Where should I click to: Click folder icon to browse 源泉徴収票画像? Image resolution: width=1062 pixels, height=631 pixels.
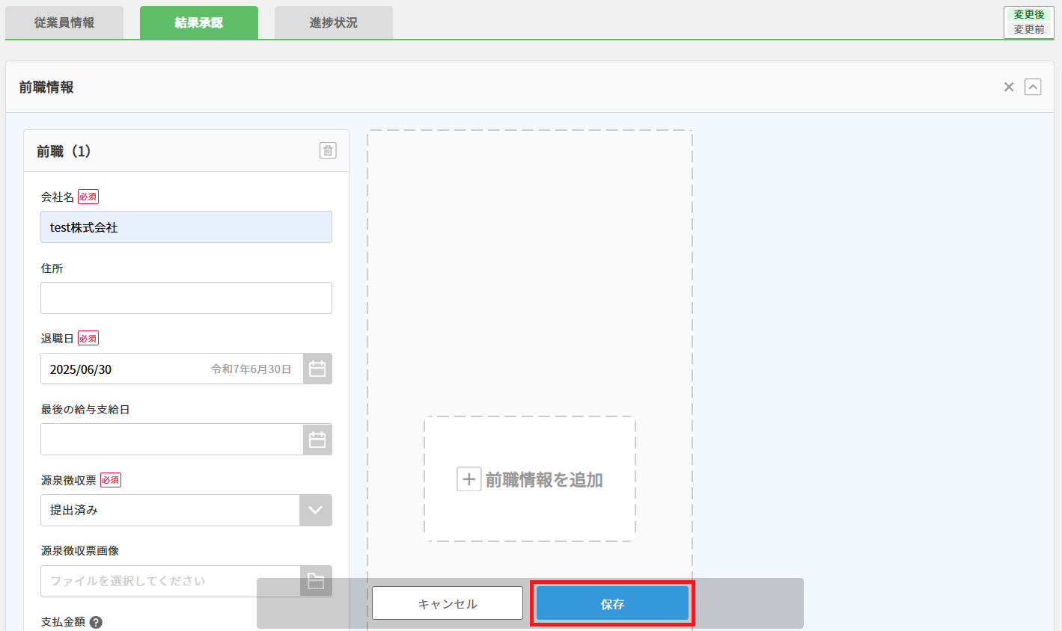pos(316,581)
